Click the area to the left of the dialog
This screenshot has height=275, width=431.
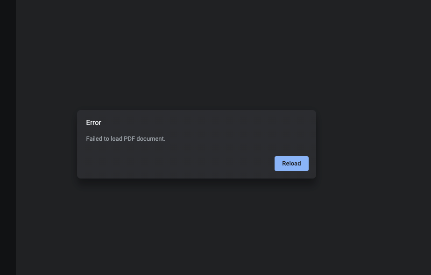[47, 144]
